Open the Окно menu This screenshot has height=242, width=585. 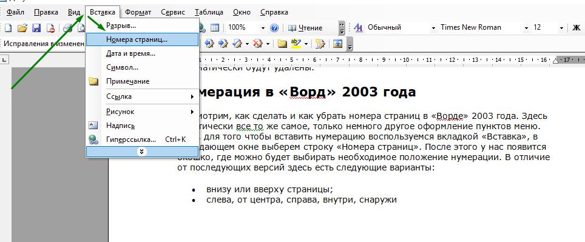[x=242, y=12]
